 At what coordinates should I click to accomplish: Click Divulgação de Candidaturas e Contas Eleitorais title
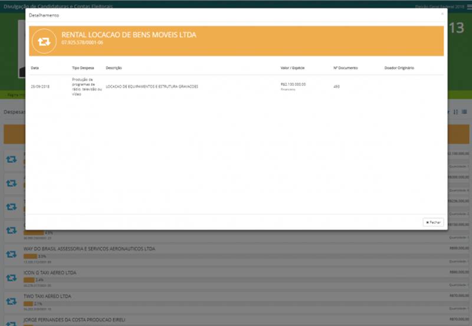58,6
